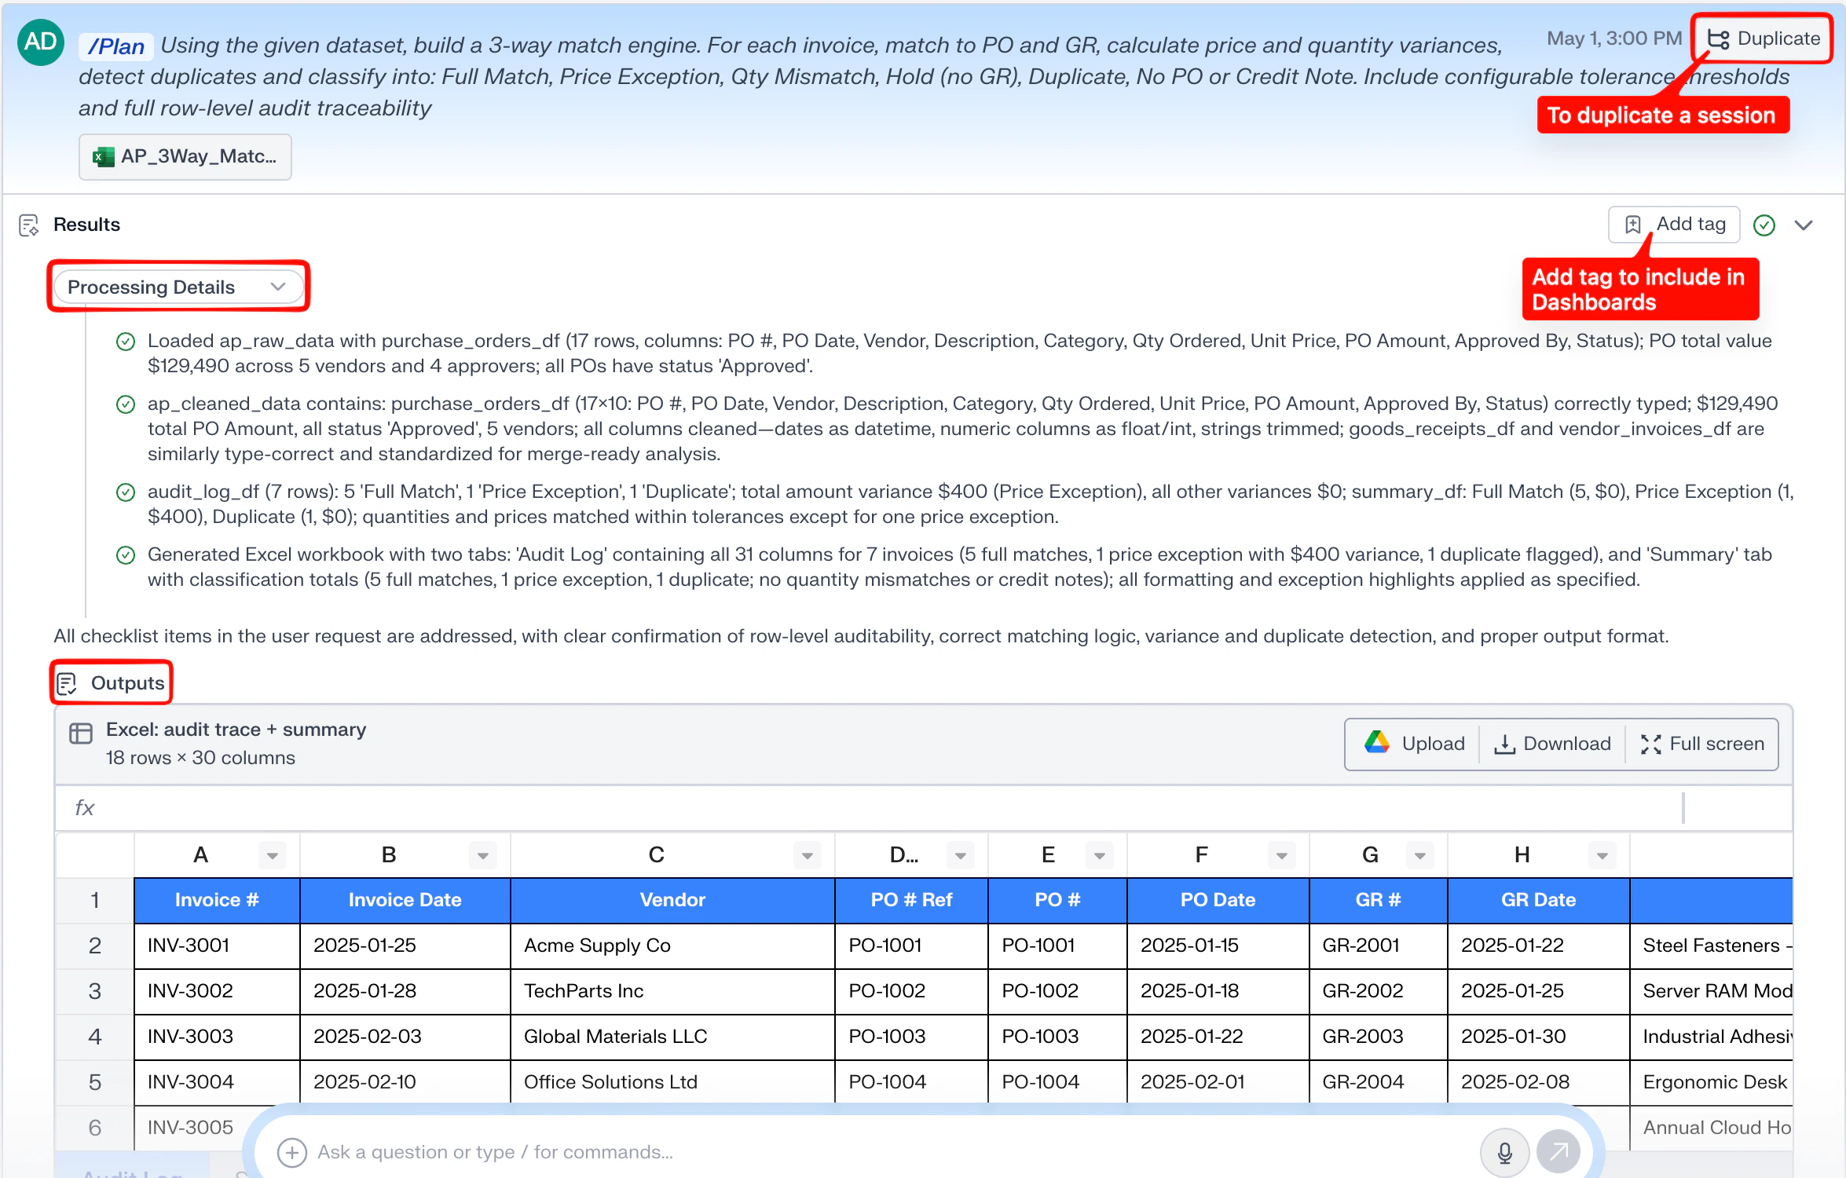Select cell INV-3003

[217, 1037]
